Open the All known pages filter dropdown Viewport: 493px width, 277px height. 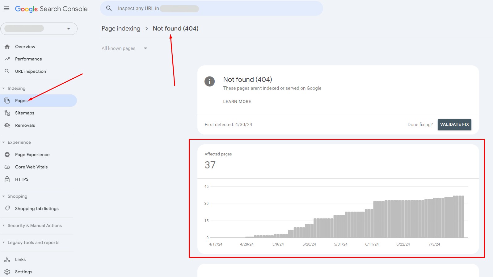124,48
